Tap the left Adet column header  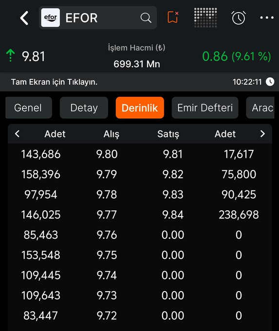pyautogui.click(x=55, y=134)
